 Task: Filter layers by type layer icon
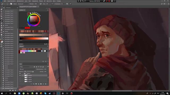point(39,67)
